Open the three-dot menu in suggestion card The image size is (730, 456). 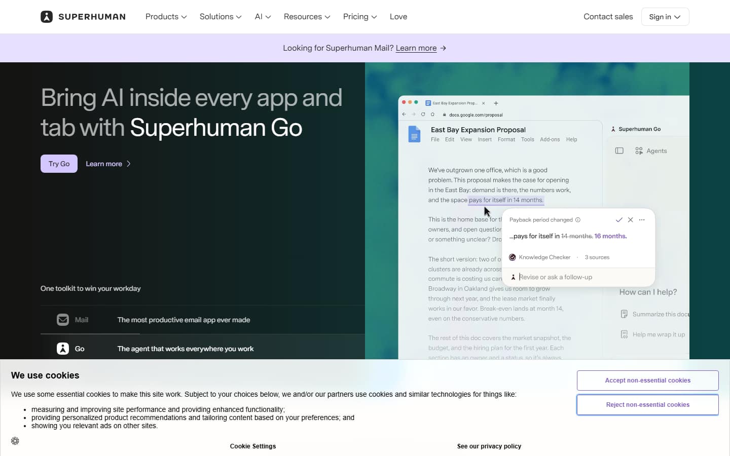click(x=642, y=220)
